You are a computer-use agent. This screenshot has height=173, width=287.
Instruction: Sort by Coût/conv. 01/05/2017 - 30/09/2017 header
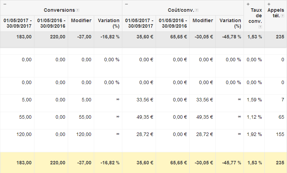pos(139,23)
